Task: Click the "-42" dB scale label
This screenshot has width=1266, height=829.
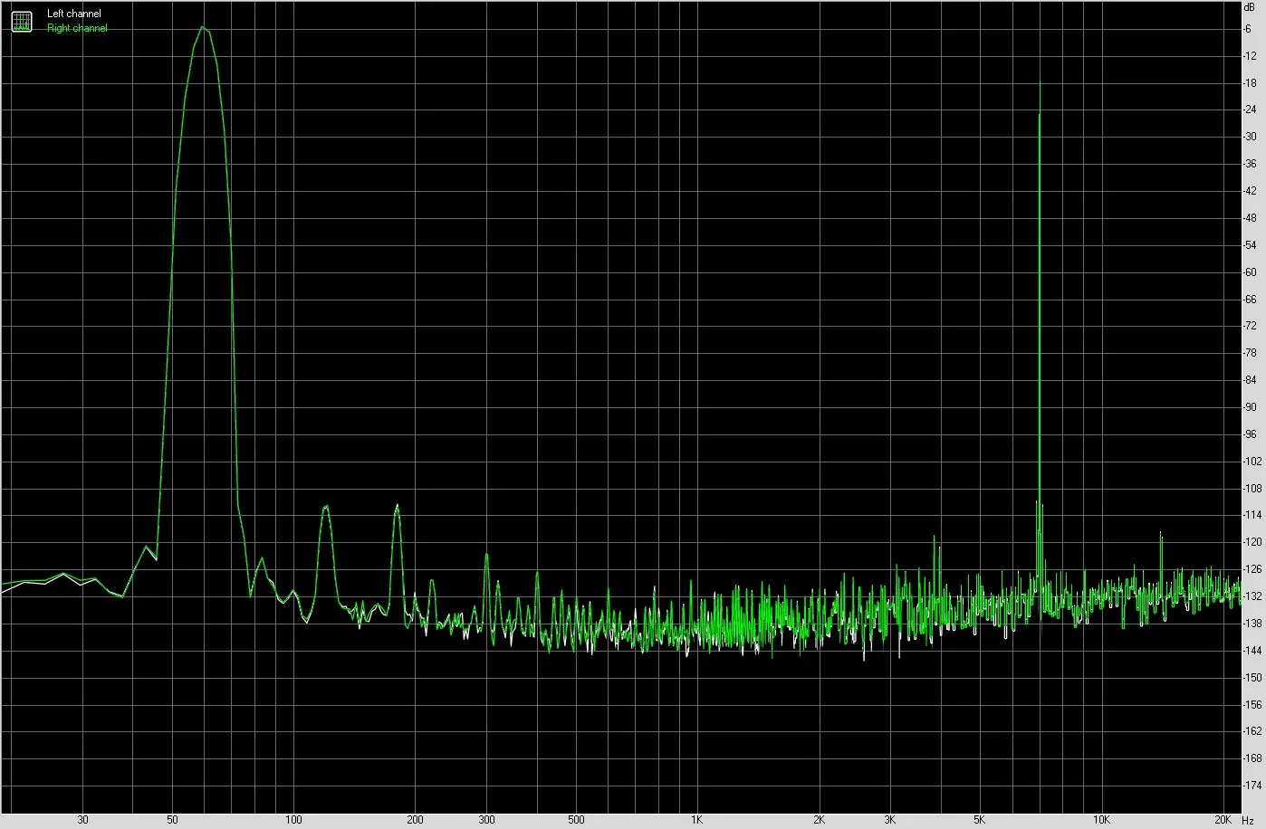Action: (x=1250, y=191)
